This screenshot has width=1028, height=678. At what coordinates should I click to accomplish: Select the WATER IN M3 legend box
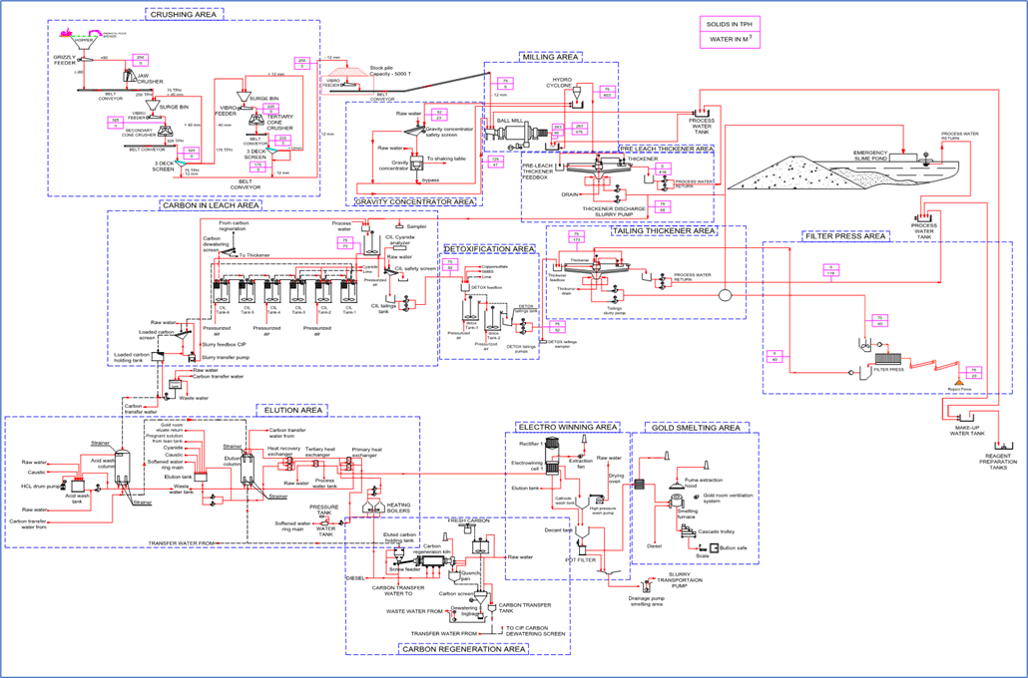(733, 40)
